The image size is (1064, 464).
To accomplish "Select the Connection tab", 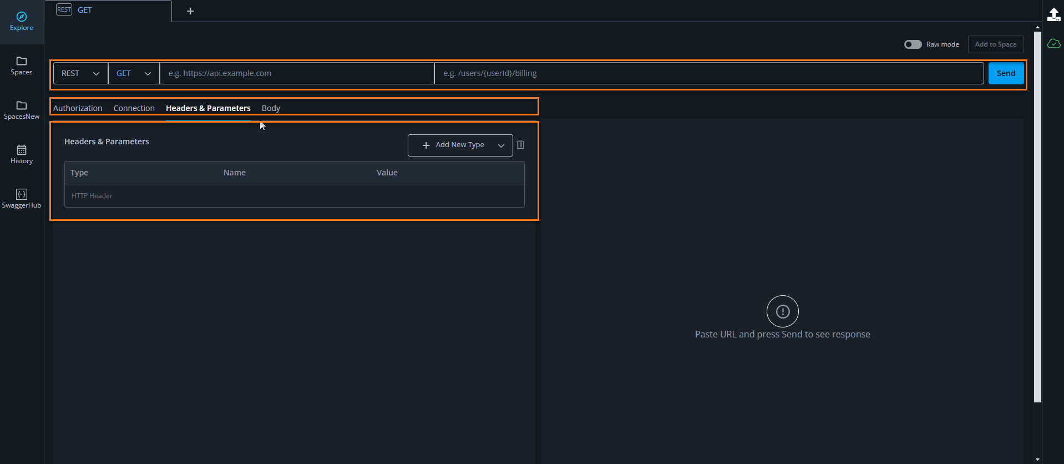I will [x=134, y=108].
